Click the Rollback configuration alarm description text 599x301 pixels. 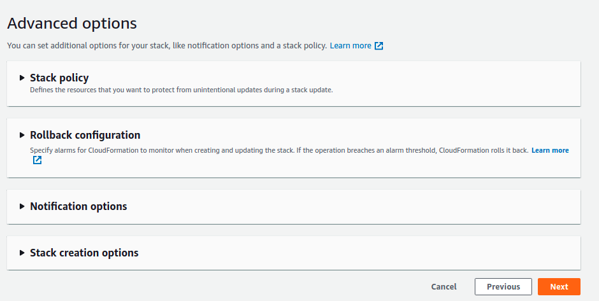click(279, 150)
